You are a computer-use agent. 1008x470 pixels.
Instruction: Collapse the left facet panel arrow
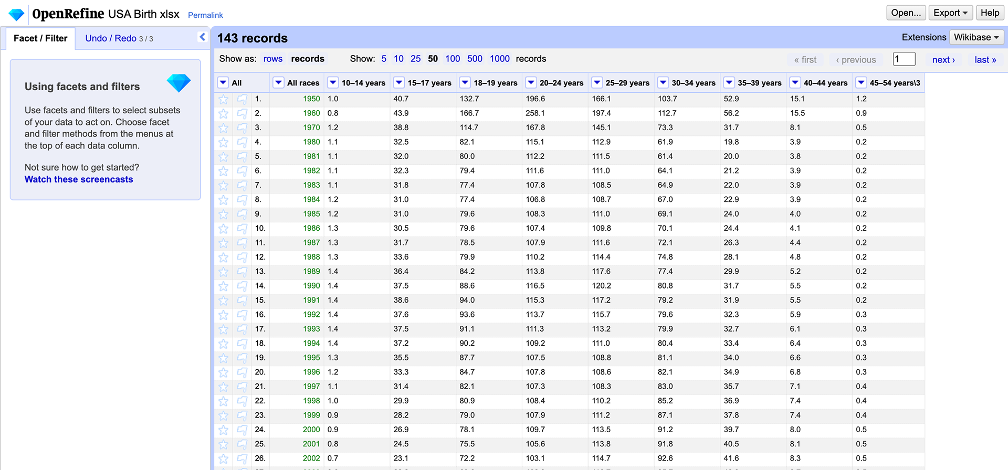click(202, 37)
